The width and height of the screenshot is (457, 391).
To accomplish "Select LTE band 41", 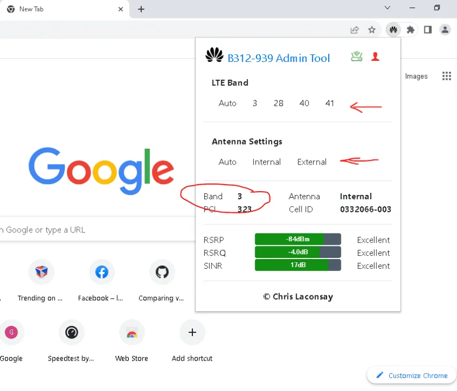I will pyautogui.click(x=329, y=103).
